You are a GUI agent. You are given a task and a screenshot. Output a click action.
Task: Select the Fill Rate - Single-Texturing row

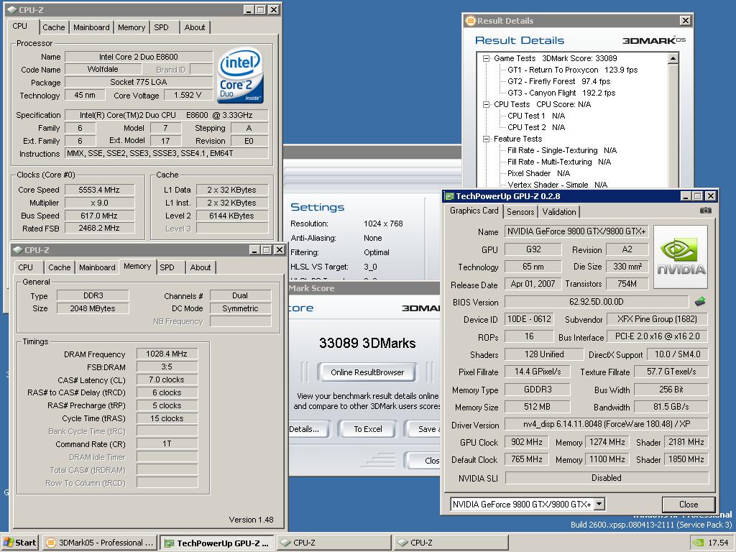pos(562,150)
